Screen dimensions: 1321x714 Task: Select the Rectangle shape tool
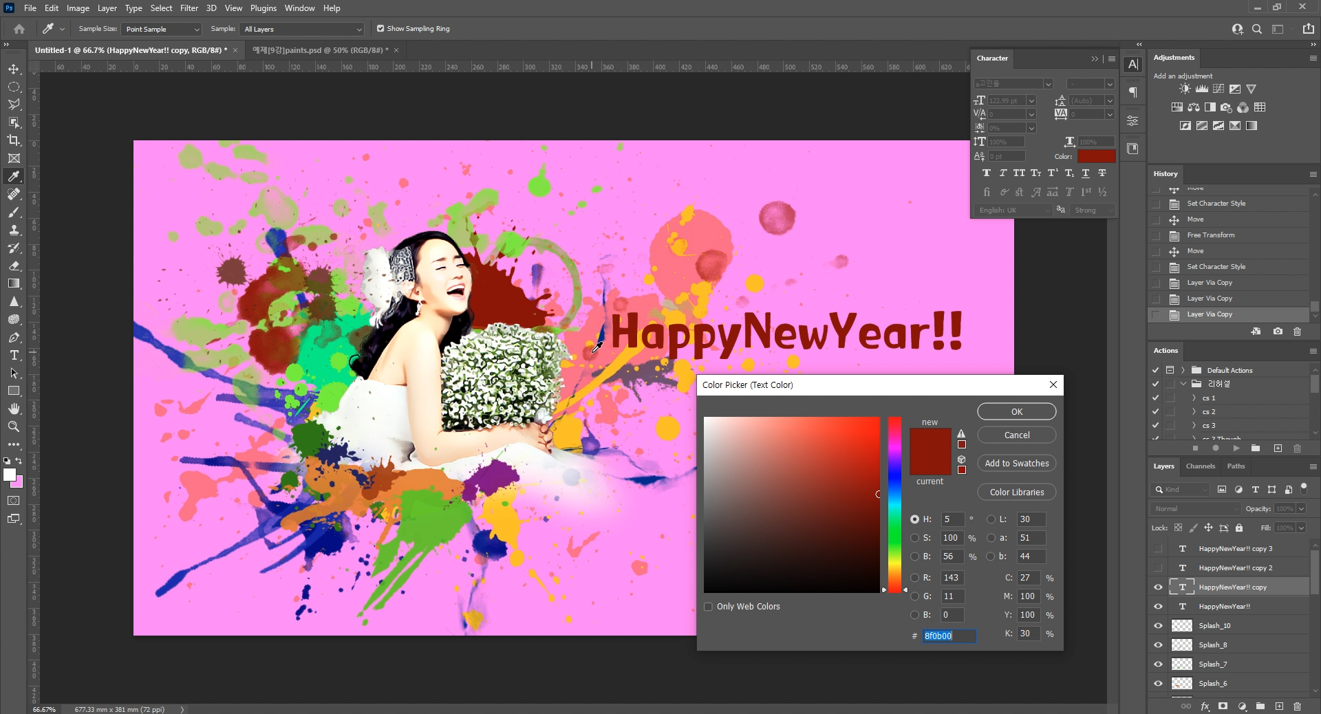coord(14,391)
